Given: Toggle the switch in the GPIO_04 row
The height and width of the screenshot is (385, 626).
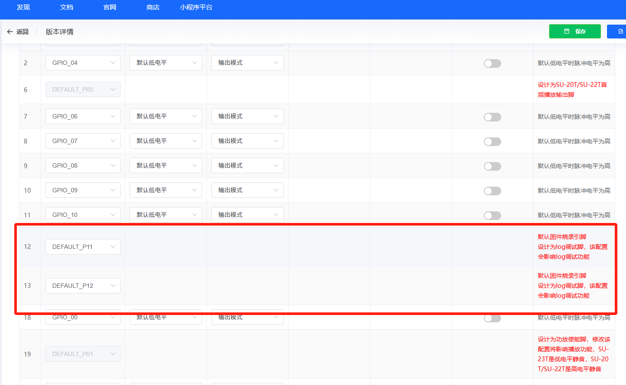Looking at the screenshot, I should (492, 64).
